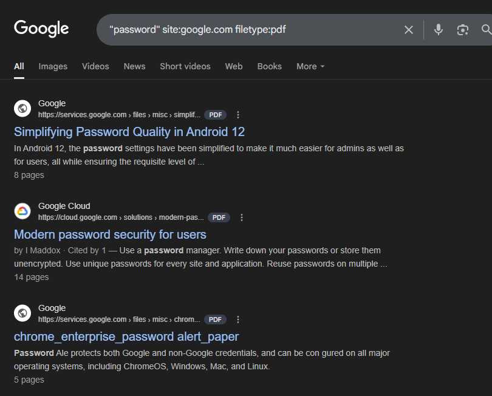Click the magnifying glass search icon
This screenshot has width=492, height=396.
[487, 30]
